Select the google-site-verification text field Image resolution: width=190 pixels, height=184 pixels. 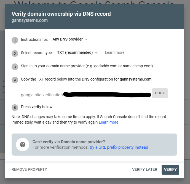click(85, 95)
